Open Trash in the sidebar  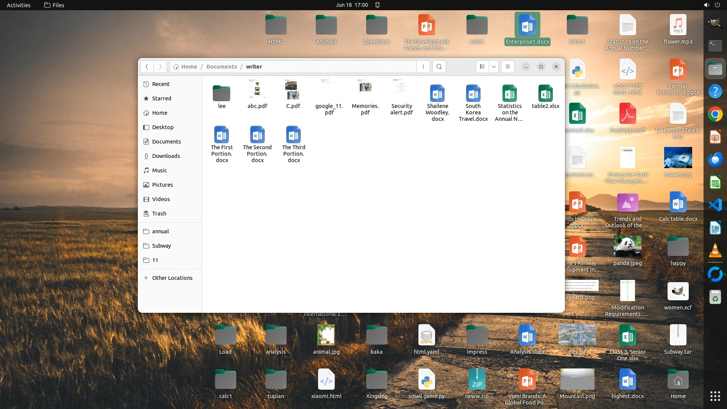(x=159, y=214)
